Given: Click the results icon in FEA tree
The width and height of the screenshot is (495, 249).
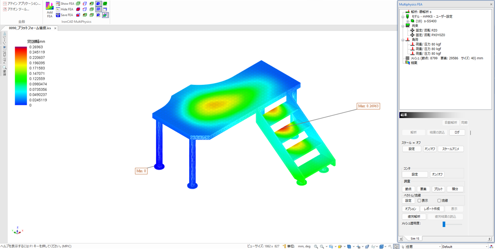Looking at the screenshot, I should point(407,63).
